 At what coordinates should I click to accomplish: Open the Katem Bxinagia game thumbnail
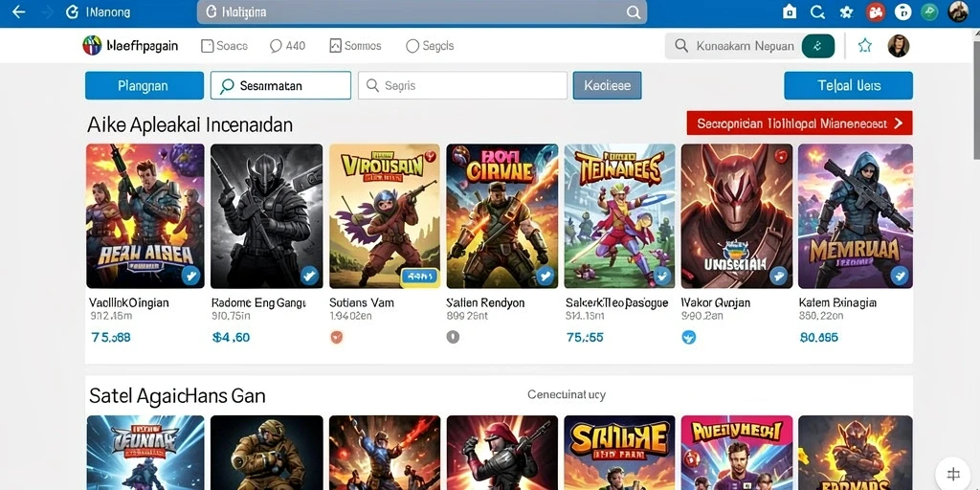[855, 216]
